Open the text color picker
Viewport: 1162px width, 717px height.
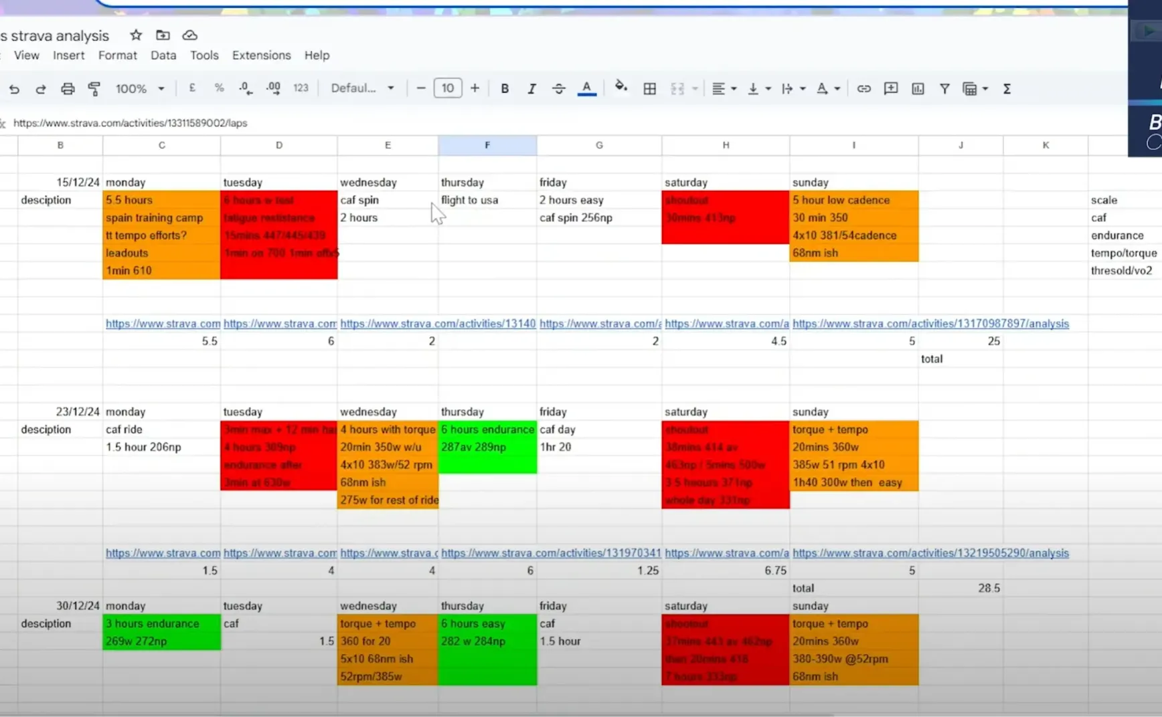(x=587, y=88)
